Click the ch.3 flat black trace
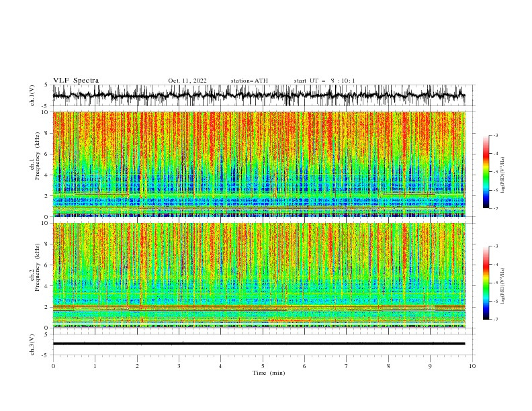Image resolution: width=532 pixels, height=411 pixels. coord(259,344)
